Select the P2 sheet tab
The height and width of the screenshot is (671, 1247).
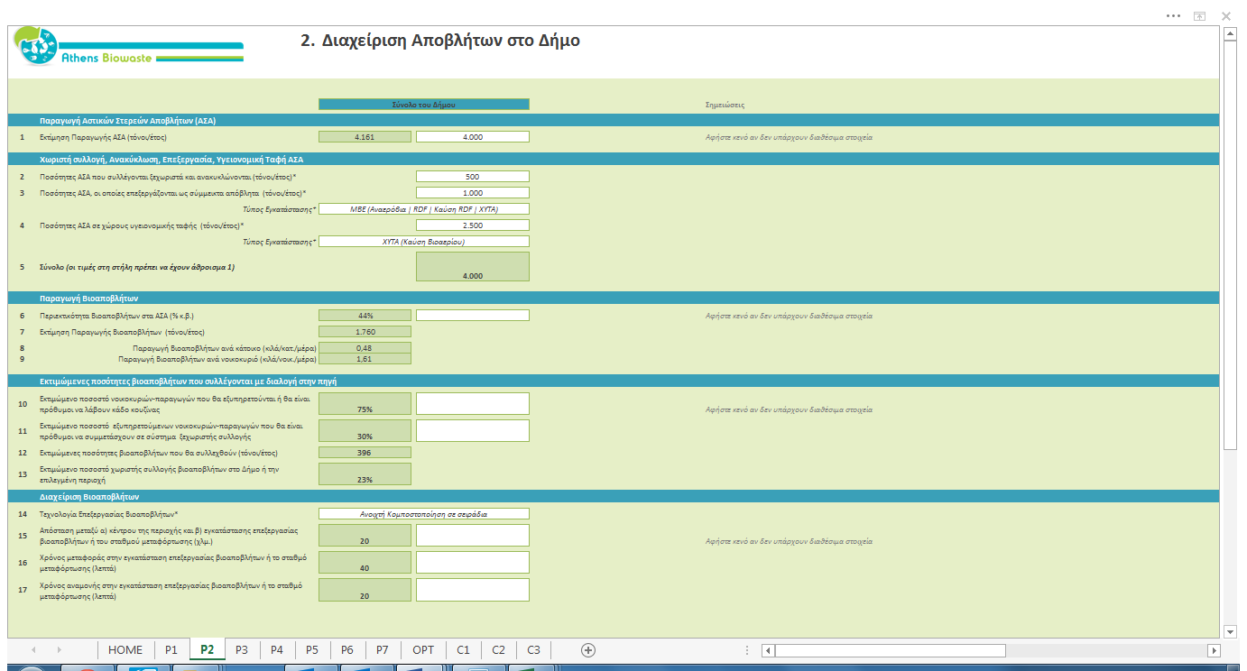click(207, 649)
